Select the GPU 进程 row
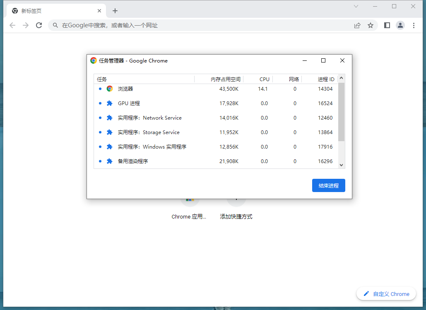The height and width of the screenshot is (310, 426). coord(216,103)
